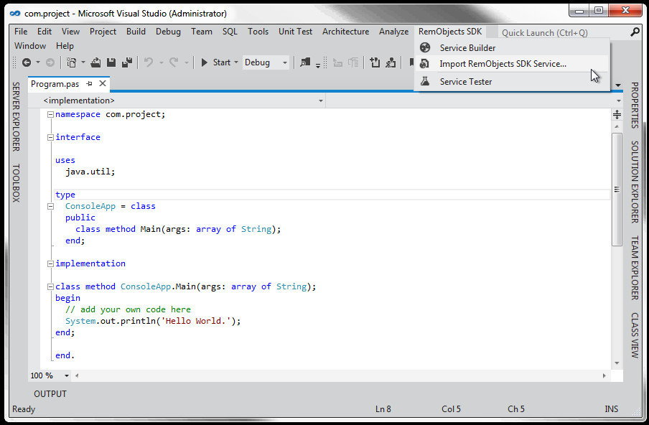
Task: Open the Help menu
Action: pos(65,45)
